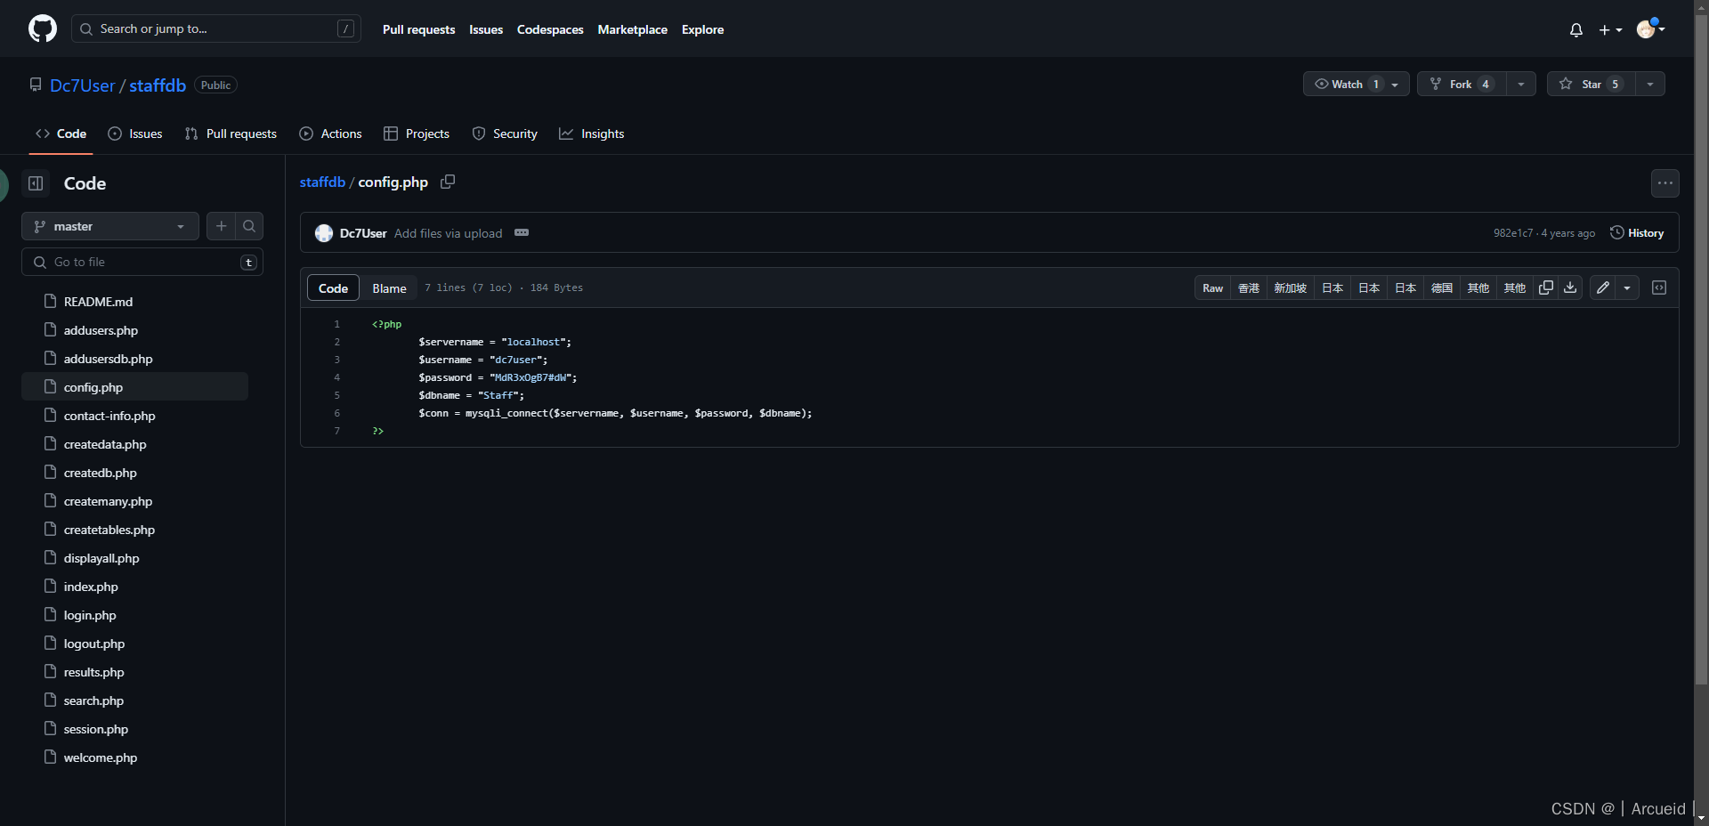Open the Star lists dropdown
Viewport: 1709px width, 826px height.
(x=1650, y=84)
